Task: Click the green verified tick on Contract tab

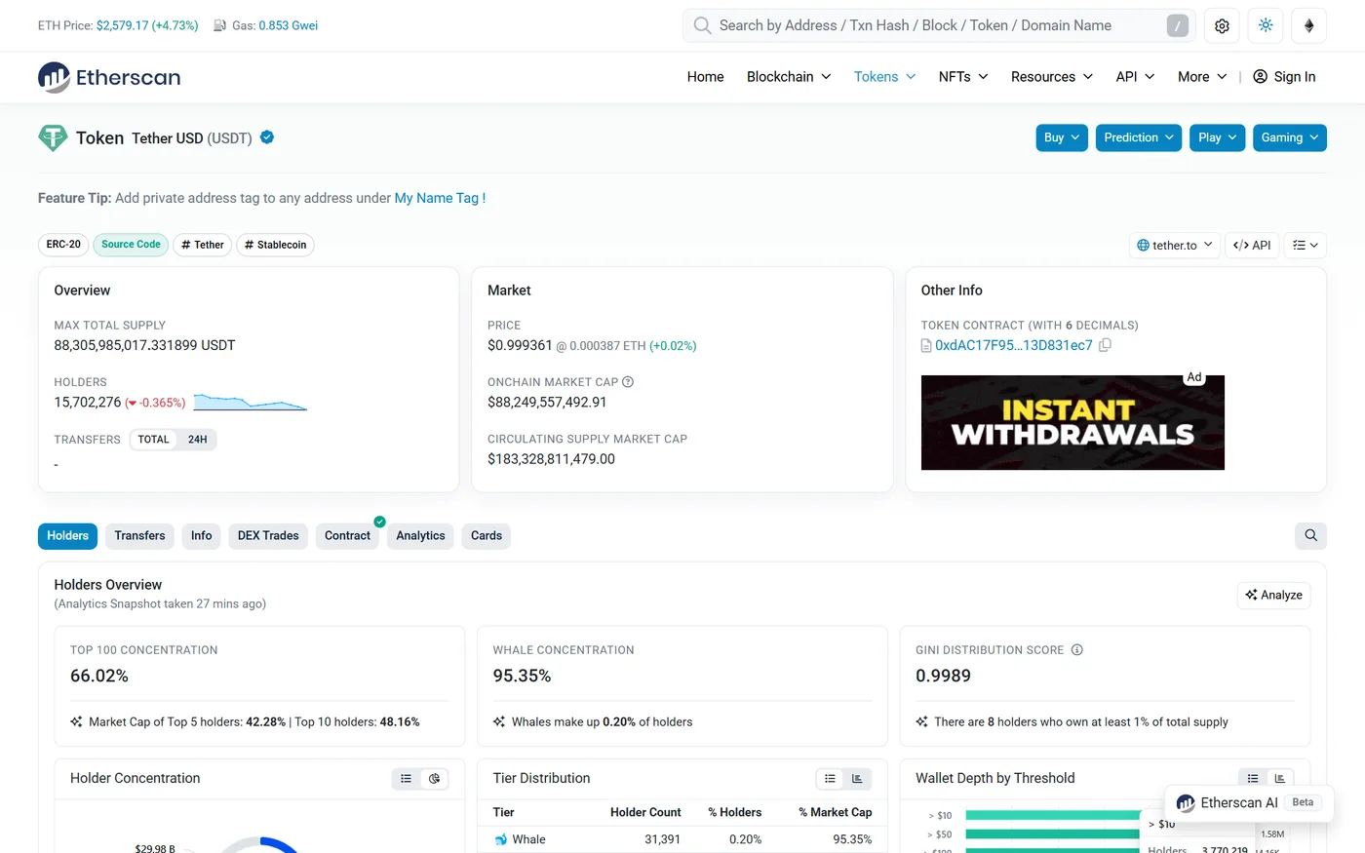Action: [x=380, y=522]
